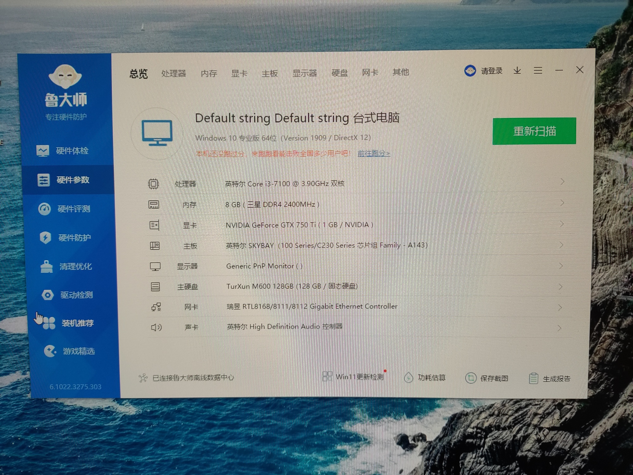Click the 请登录 login link
The width and height of the screenshot is (633, 475).
click(x=492, y=71)
